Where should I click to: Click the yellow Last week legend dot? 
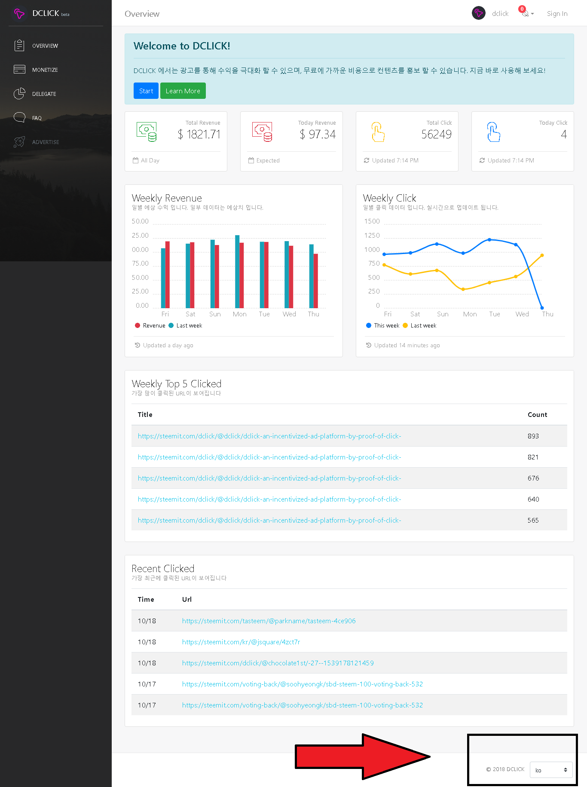[405, 325]
